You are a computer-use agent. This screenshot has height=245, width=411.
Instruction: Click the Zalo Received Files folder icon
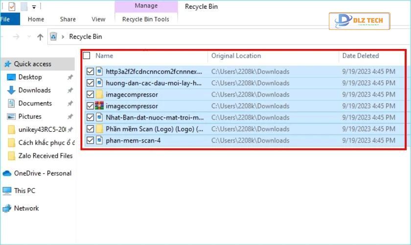(x=11, y=156)
